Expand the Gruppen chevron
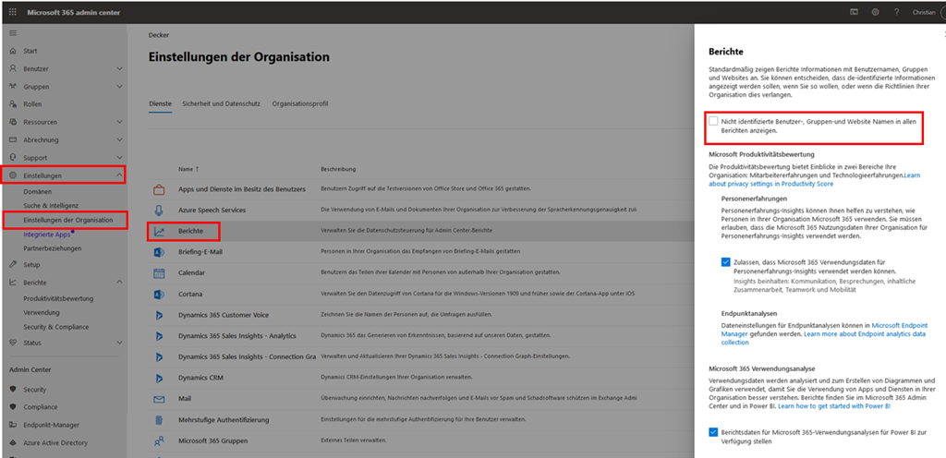946x458 pixels. (x=119, y=86)
